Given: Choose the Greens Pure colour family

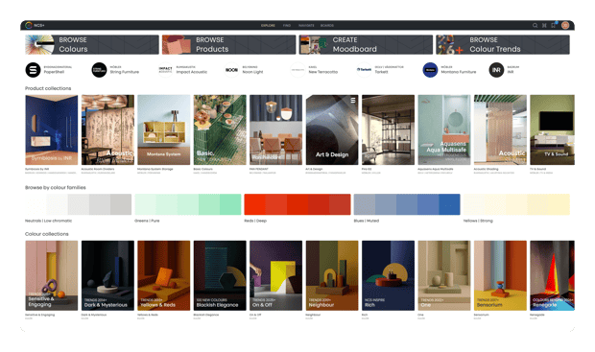Looking at the screenshot, I should pos(188,204).
